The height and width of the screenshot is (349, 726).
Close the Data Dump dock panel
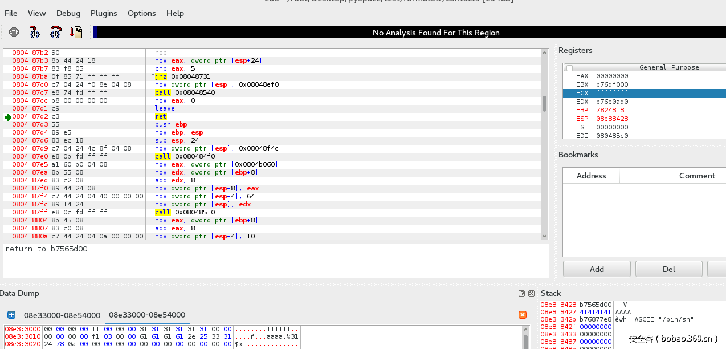coord(531,293)
